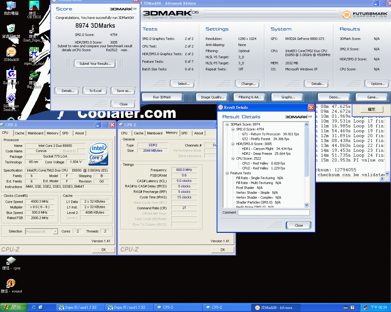Click the Intel Core 2 Duo logo
The width and height of the screenshot is (391, 312).
click(x=98, y=153)
